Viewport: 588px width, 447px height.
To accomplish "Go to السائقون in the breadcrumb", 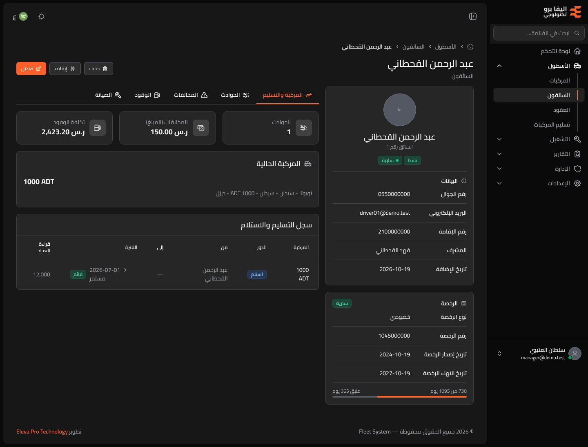I will point(413,47).
